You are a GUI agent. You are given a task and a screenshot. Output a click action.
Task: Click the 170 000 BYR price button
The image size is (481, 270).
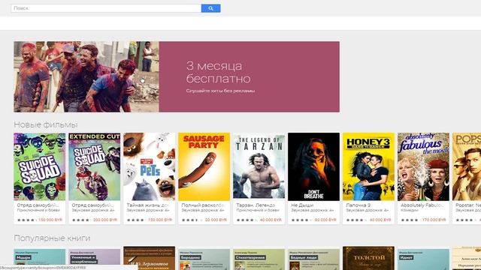[434, 220]
